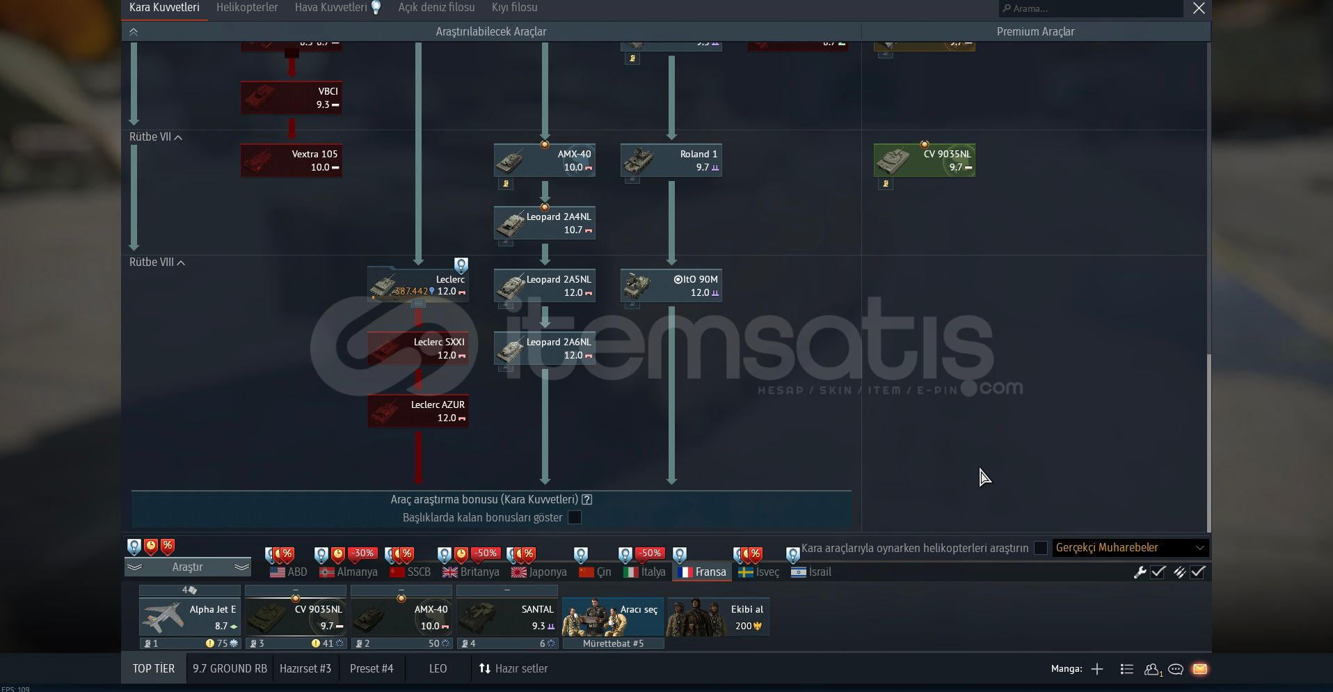Image resolution: width=1333 pixels, height=692 pixels.
Task: Toggle the checkmark next to the wrench icon
Action: click(x=1158, y=572)
